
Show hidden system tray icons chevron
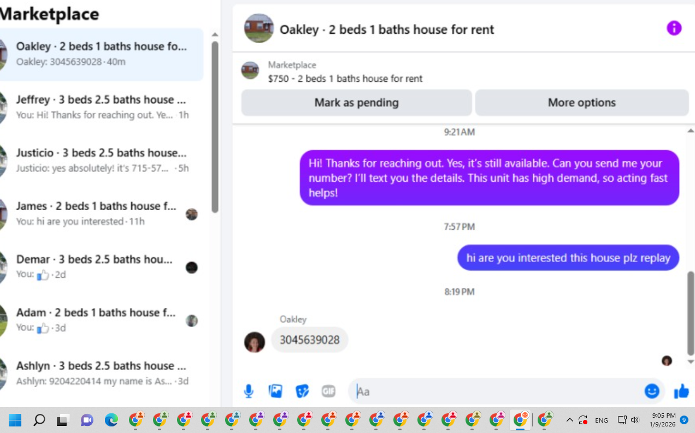pyautogui.click(x=569, y=420)
